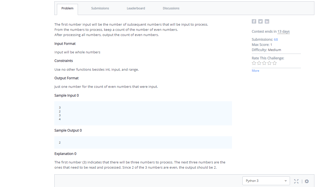Share the challenge on LinkedIn
324x187 pixels.
click(x=267, y=21)
